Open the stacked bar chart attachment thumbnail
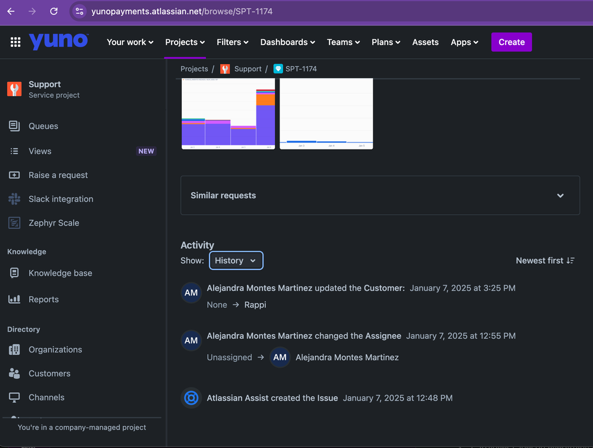593x448 pixels. click(x=229, y=114)
